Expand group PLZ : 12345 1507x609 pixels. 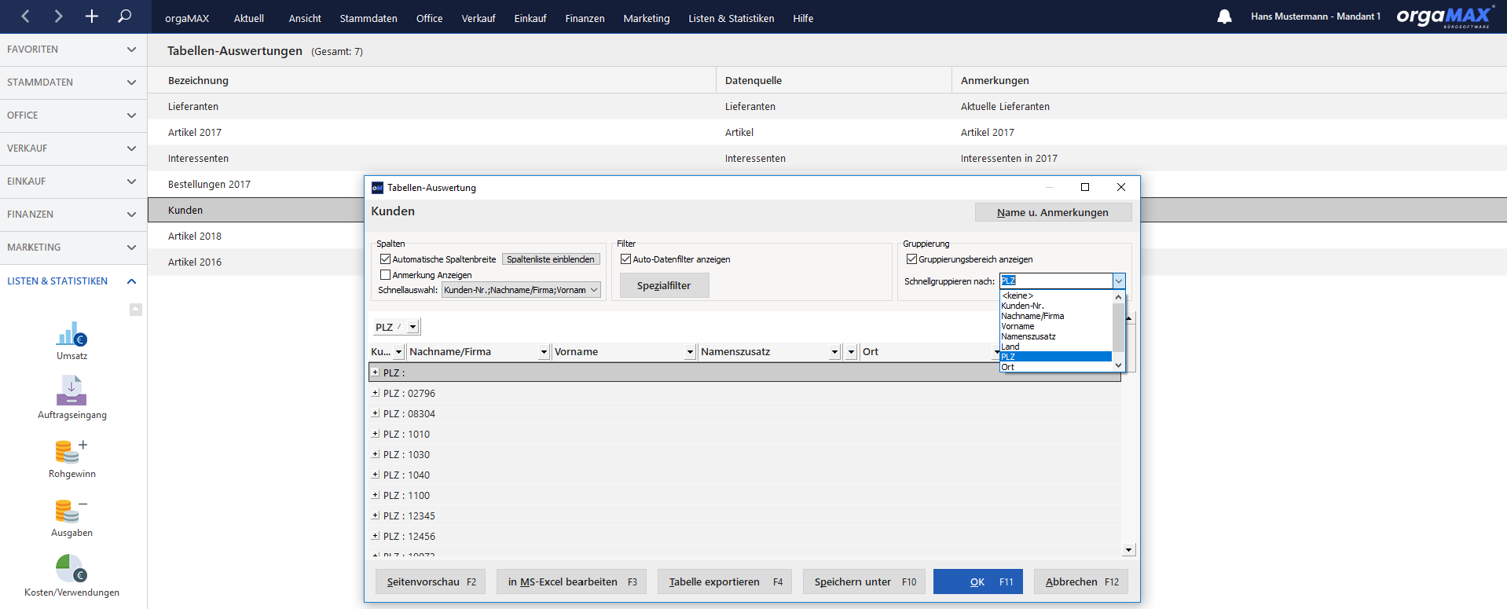point(376,515)
